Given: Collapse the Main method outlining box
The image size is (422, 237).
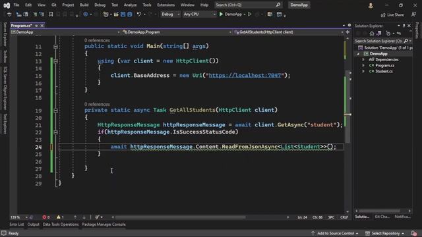Looking at the screenshot, I should [55, 47].
